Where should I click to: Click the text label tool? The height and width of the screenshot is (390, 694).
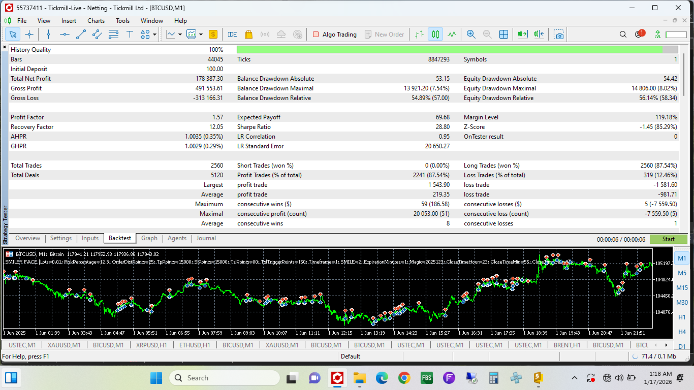[x=130, y=35]
